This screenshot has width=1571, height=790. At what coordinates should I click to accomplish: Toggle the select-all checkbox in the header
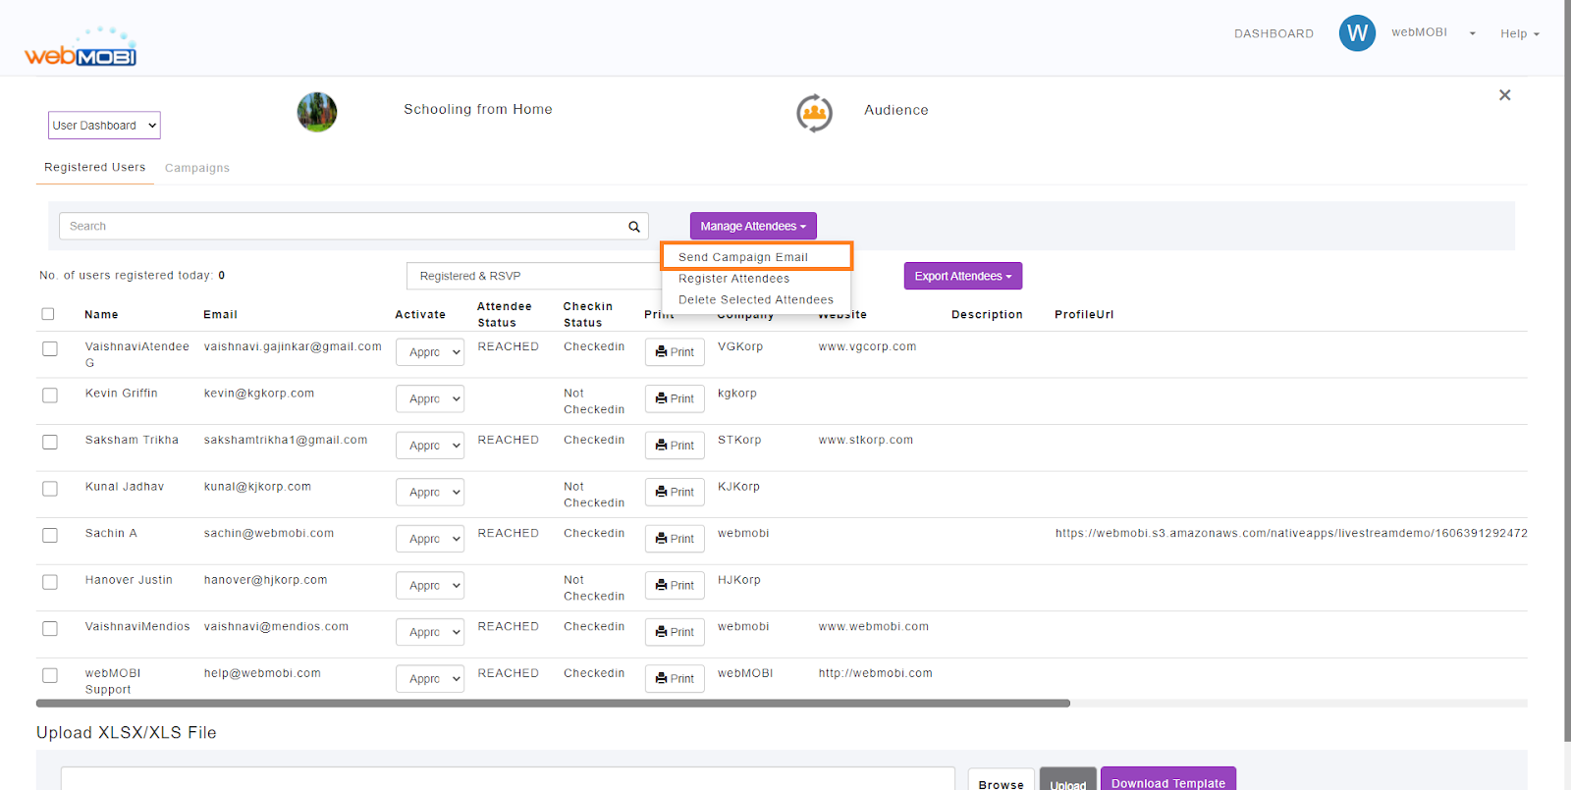[48, 314]
